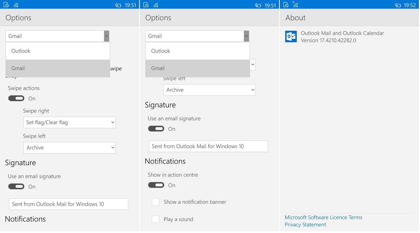Toggle email signature switch on middle screen
420x233 pixels.
[x=156, y=129]
